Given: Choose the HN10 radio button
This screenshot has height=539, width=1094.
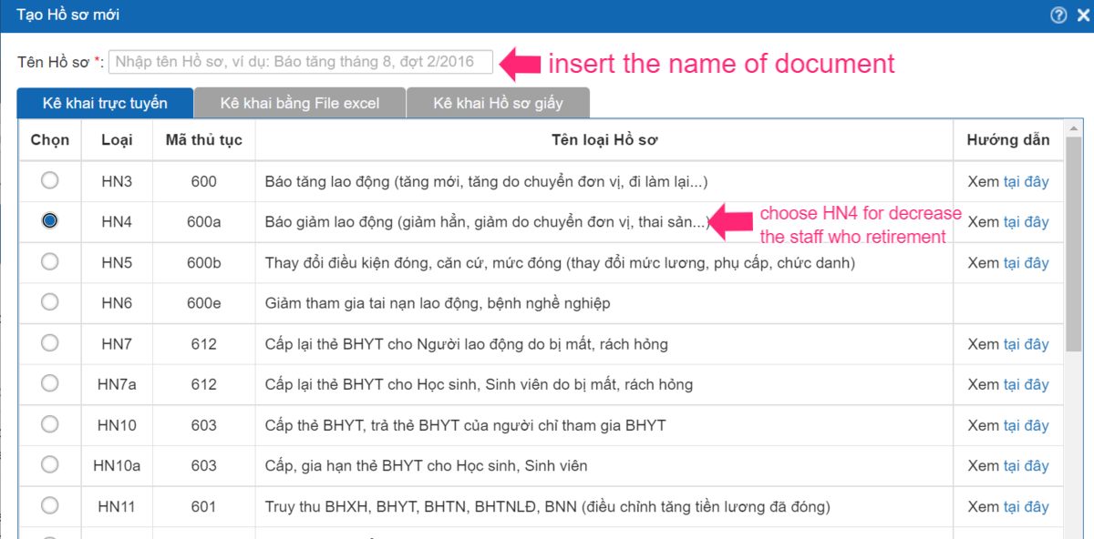Looking at the screenshot, I should tap(50, 424).
